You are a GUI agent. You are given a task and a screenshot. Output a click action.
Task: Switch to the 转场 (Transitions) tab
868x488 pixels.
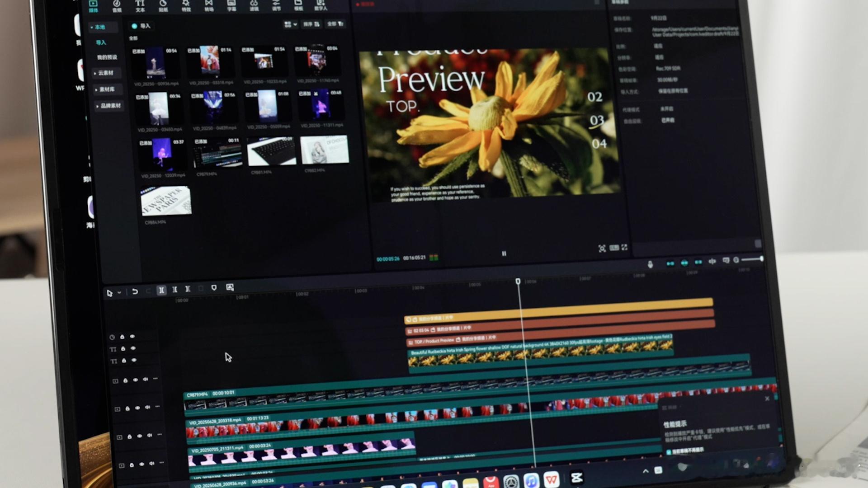pyautogui.click(x=208, y=6)
